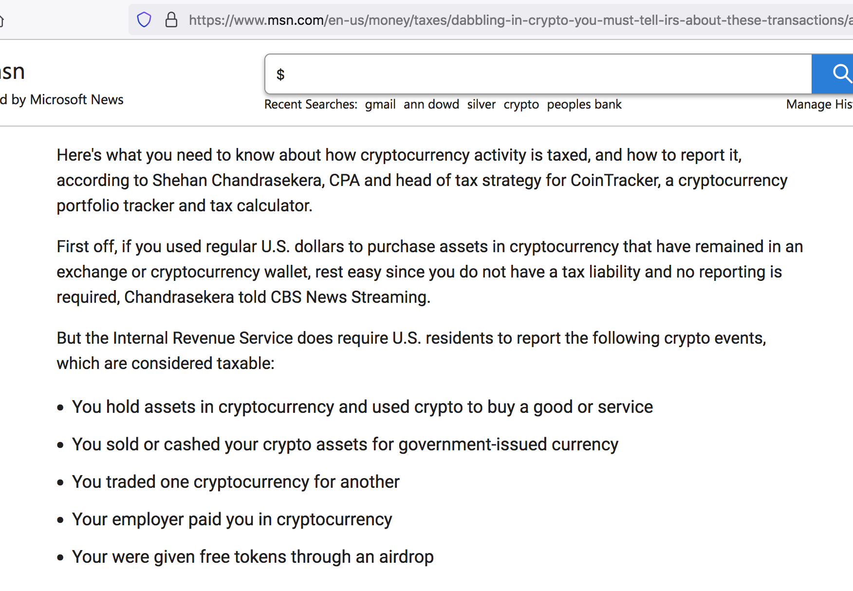View site security via the padlock icon
Screen dimensions: 853x591
[171, 20]
